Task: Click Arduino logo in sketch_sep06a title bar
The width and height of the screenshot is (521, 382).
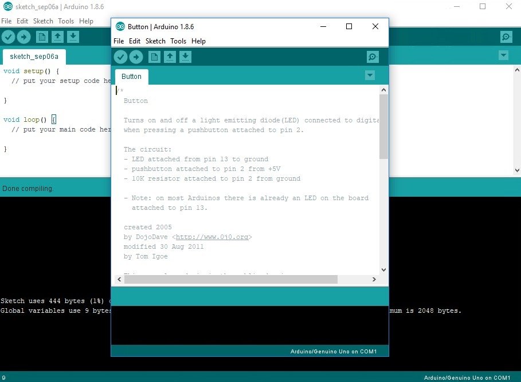Action: point(8,6)
